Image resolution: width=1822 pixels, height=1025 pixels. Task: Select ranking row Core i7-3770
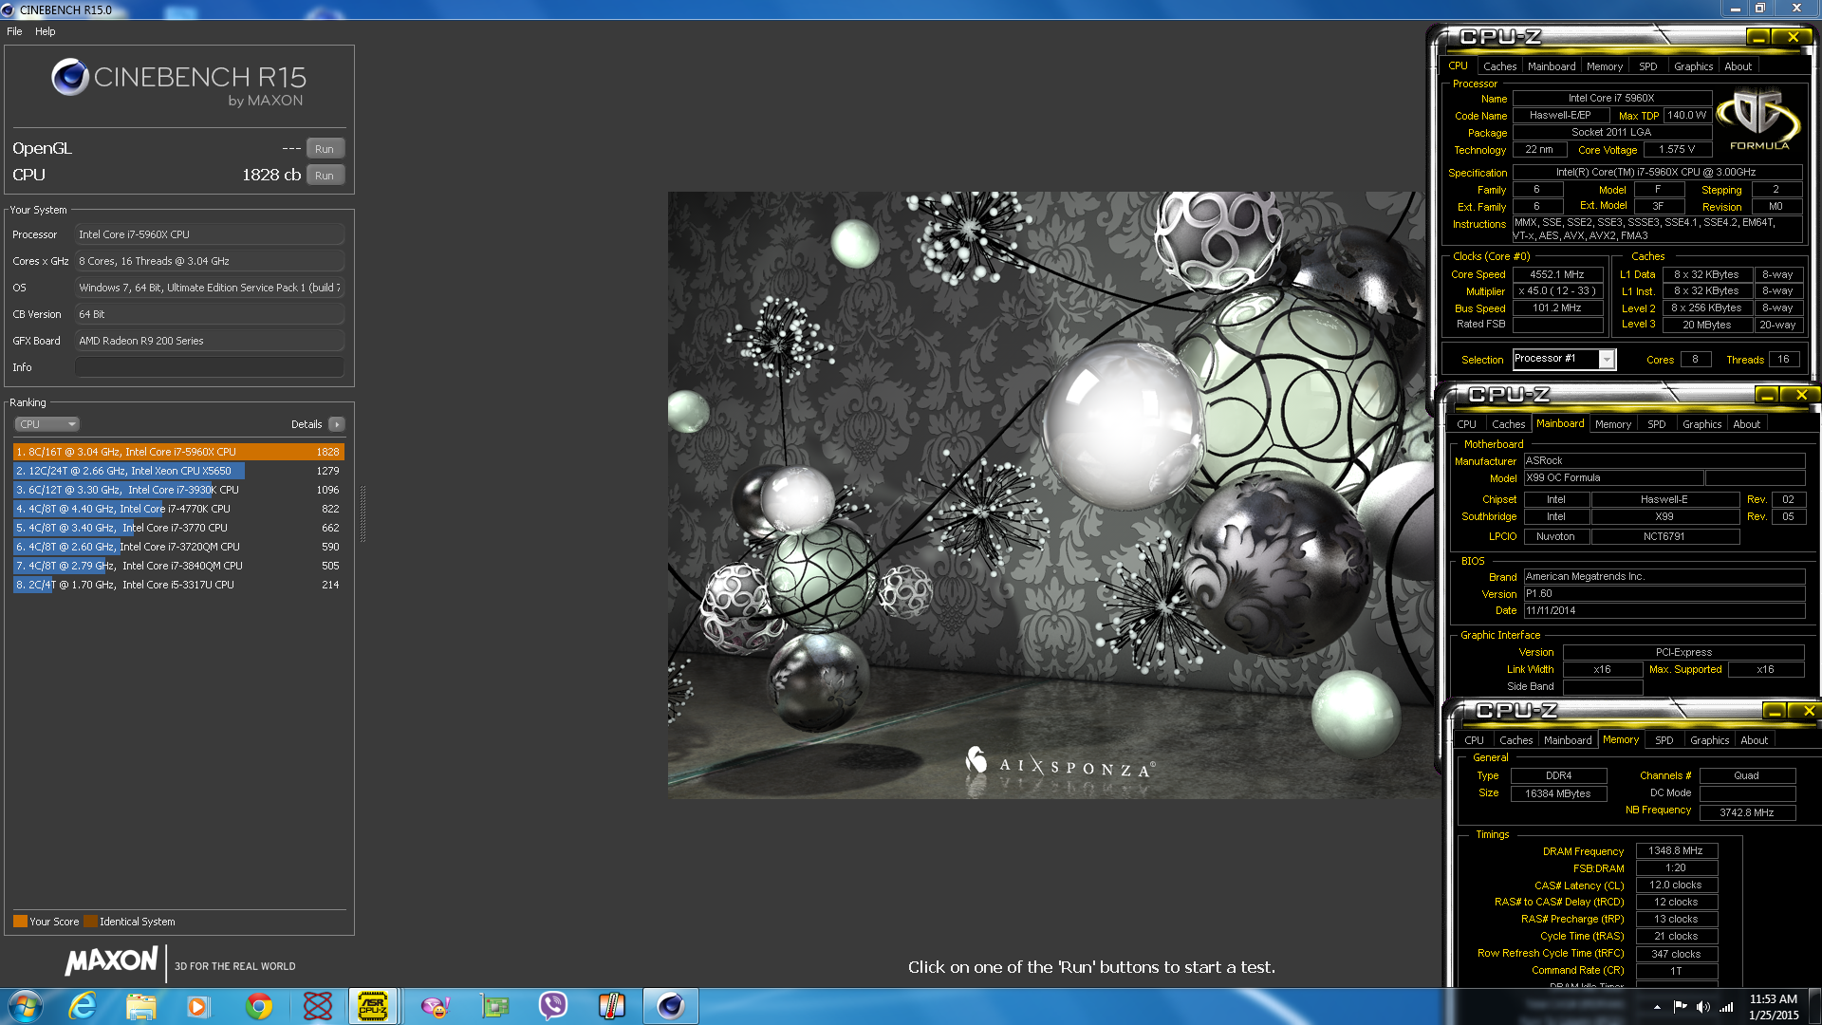click(178, 528)
